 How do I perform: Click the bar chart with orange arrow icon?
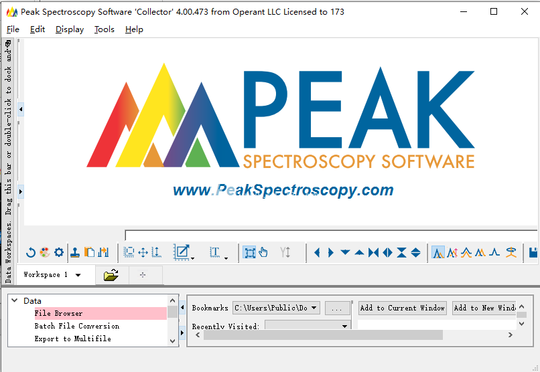coord(103,253)
